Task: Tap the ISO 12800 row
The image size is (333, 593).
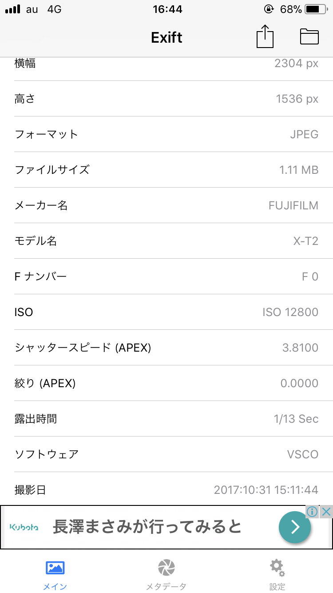Action: coord(166,312)
